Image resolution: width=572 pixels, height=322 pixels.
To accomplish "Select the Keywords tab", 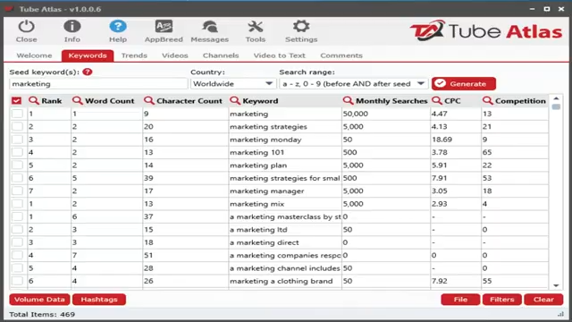I will tap(88, 55).
